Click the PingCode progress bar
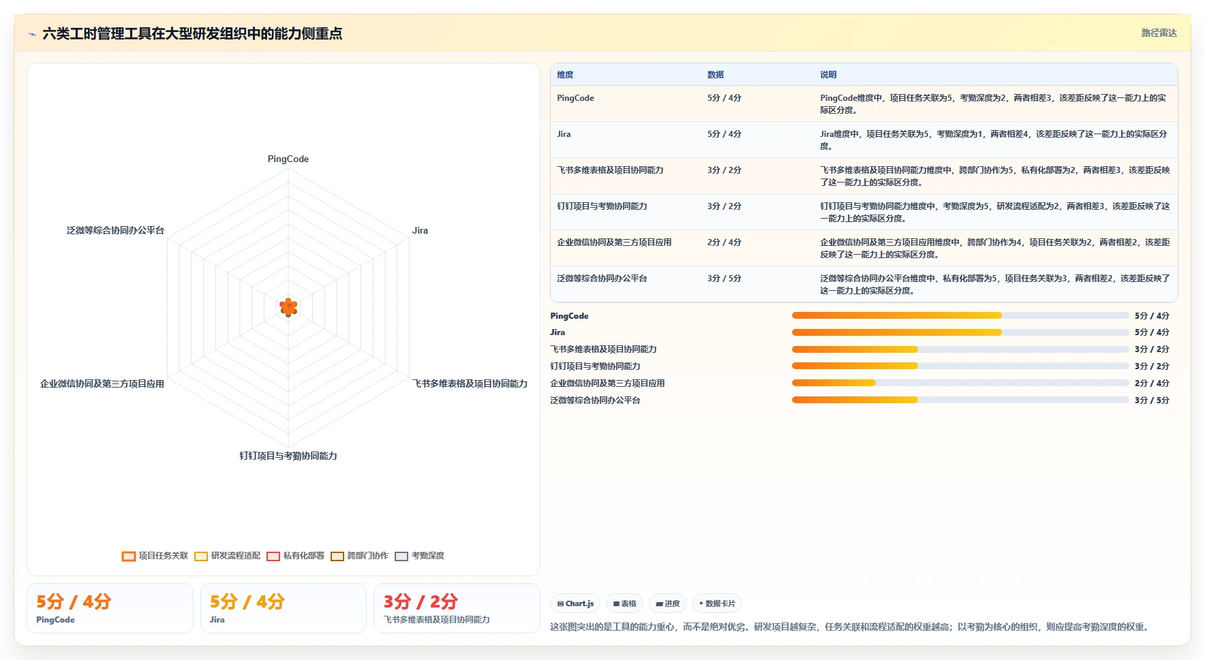The width and height of the screenshot is (1205, 660). click(x=960, y=315)
